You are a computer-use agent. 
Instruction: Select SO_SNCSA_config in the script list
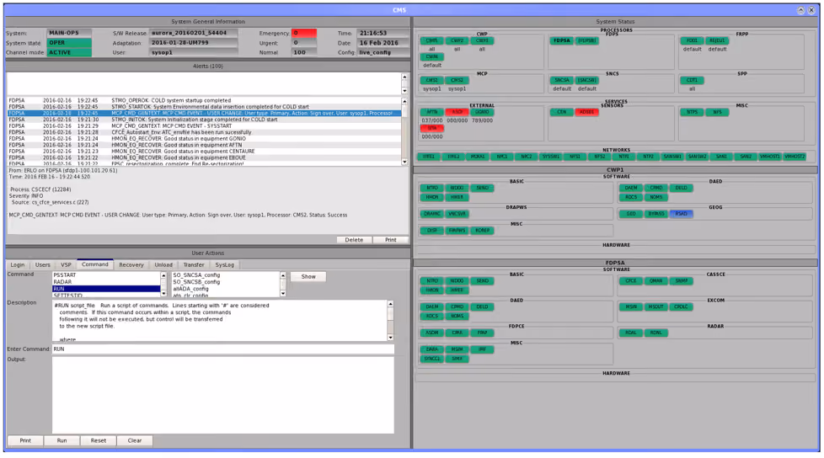click(226, 274)
